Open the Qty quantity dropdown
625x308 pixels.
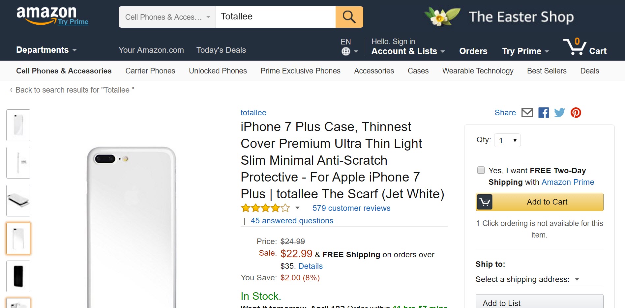507,141
